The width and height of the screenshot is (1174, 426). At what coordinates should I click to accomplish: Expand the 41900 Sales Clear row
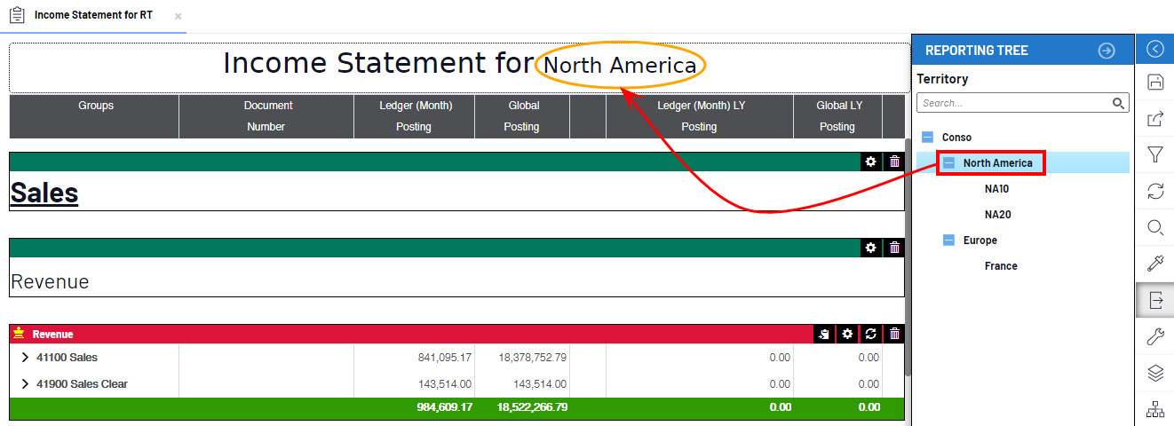coord(25,384)
